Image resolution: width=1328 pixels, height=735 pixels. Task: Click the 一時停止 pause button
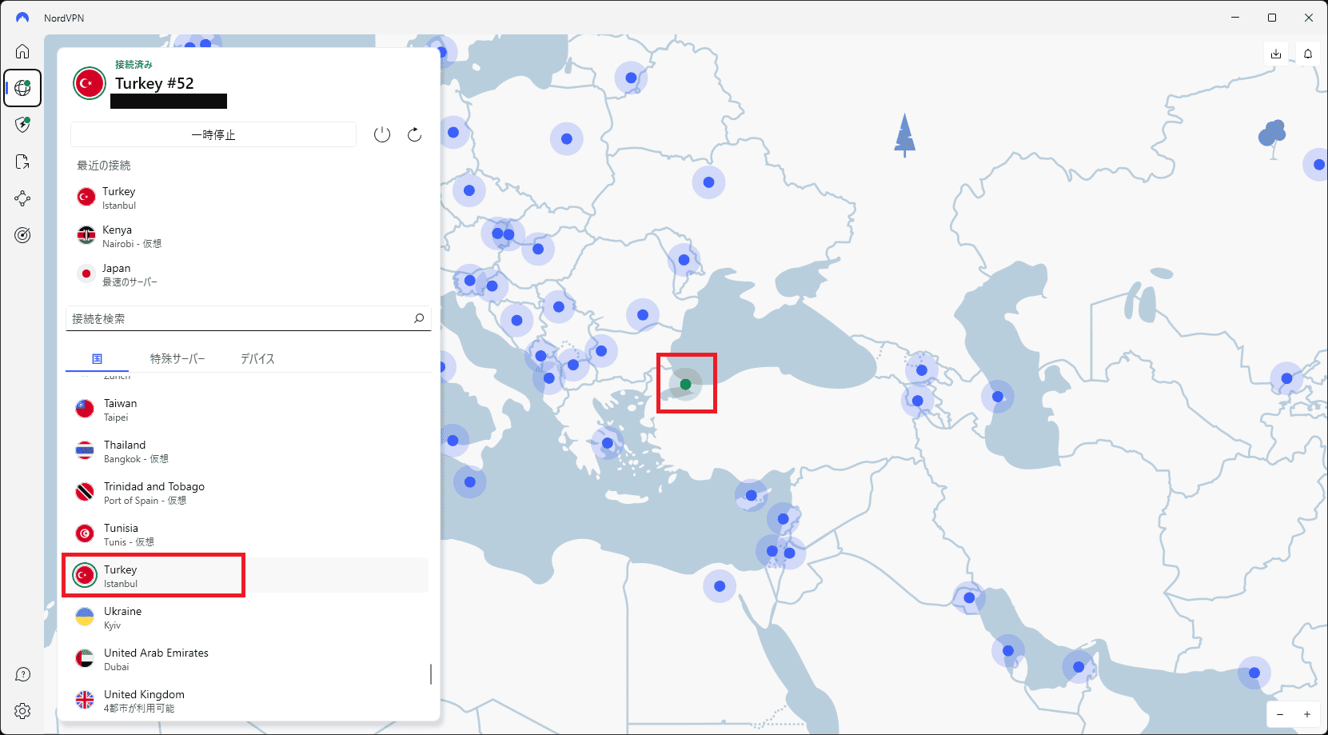pyautogui.click(x=213, y=134)
